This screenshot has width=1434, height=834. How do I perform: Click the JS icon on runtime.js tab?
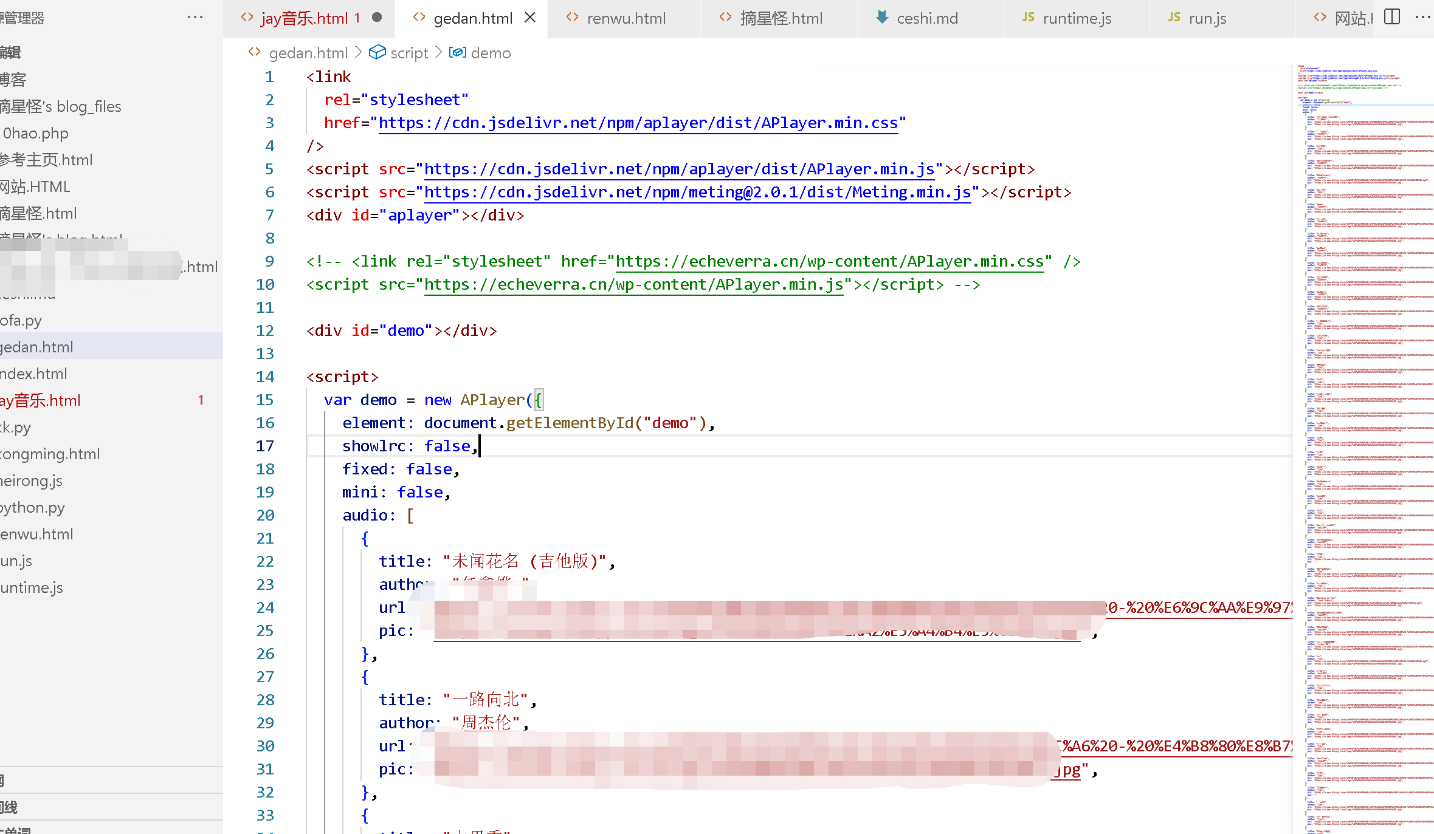click(1028, 18)
